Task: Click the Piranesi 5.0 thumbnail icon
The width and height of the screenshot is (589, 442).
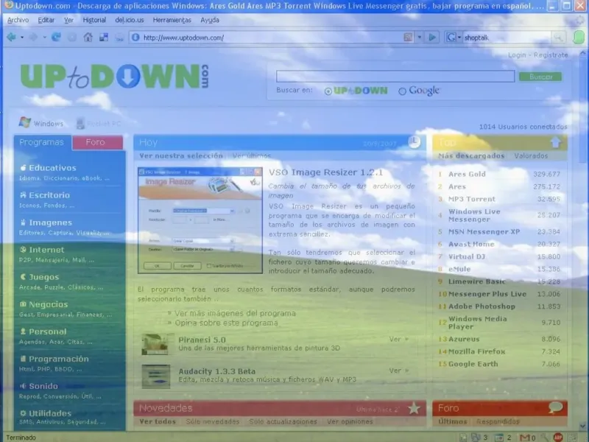Action: [x=155, y=344]
